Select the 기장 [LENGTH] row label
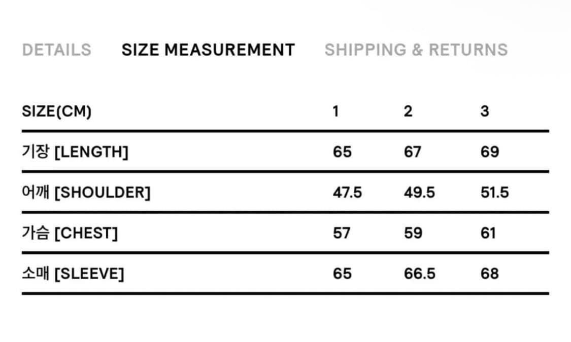 tap(75, 152)
